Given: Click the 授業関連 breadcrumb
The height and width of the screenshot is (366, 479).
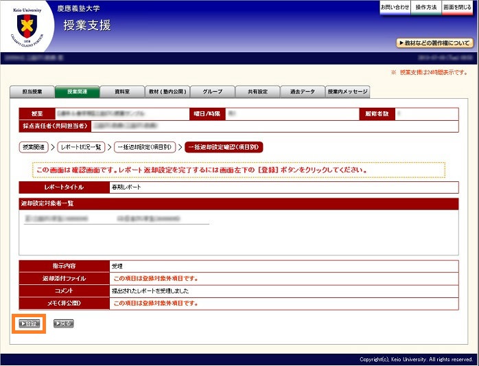Looking at the screenshot, I should click(33, 147).
